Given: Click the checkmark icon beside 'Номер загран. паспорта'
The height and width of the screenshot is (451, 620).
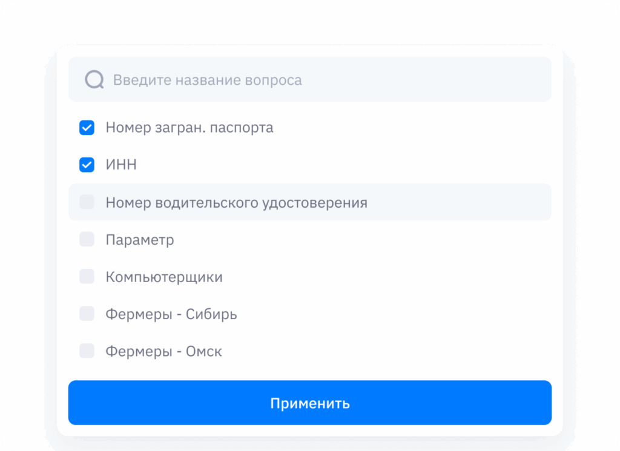Looking at the screenshot, I should point(87,128).
